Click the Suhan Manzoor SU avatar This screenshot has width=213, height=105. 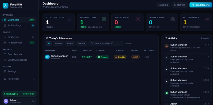[x=47, y=57]
